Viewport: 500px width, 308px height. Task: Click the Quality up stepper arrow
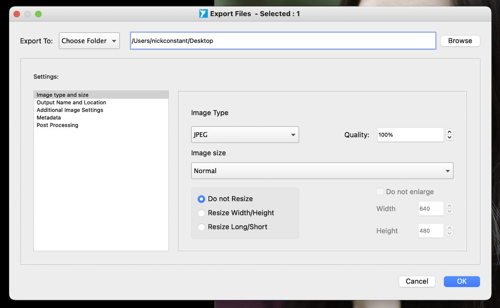click(449, 132)
